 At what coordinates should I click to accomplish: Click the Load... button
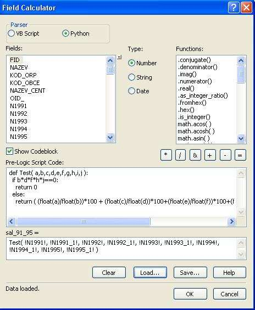coord(150,273)
